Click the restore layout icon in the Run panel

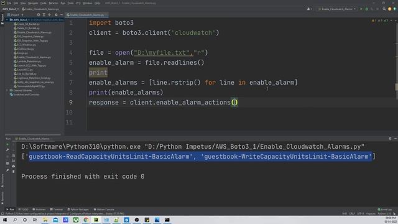point(7,163)
